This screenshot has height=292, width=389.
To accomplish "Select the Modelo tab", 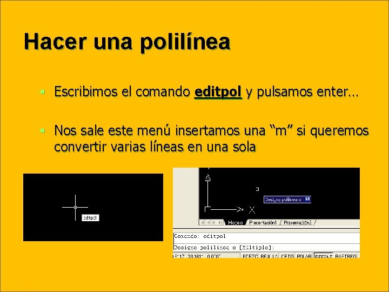I will (x=235, y=222).
